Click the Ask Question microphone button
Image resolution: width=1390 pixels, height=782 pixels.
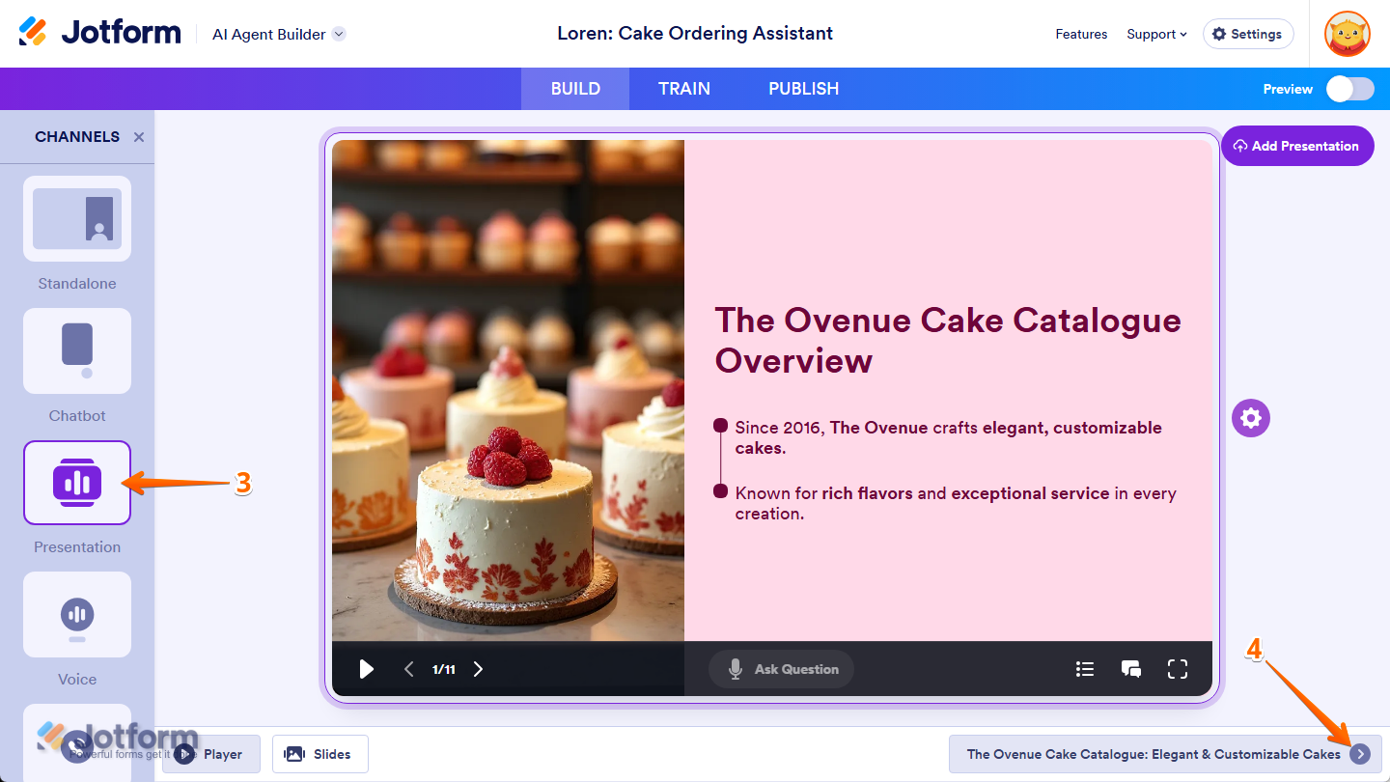click(x=781, y=669)
